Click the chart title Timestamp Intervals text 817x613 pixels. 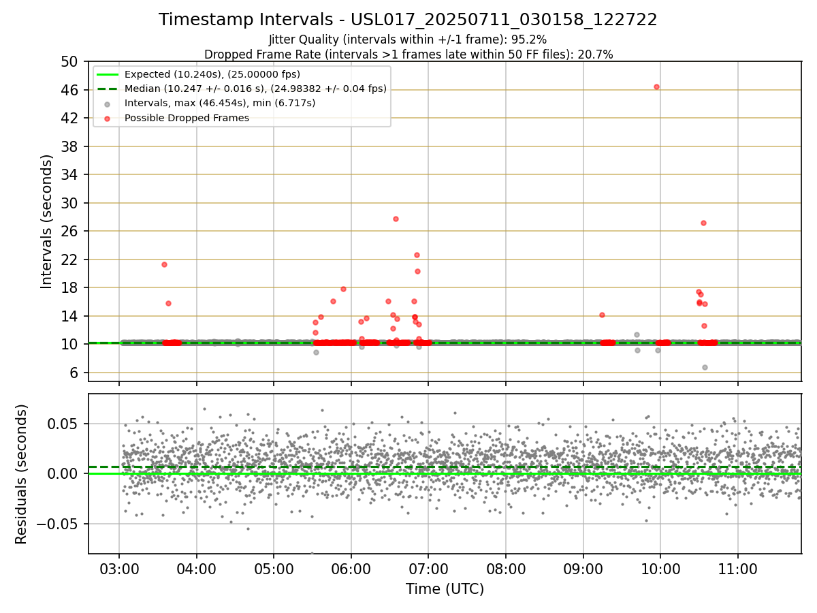tap(408, 20)
